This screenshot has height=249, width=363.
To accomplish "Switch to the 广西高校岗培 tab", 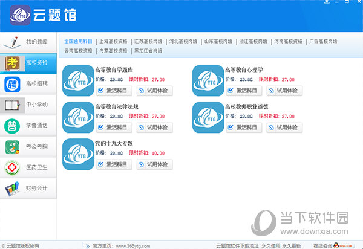I will 323,41.
